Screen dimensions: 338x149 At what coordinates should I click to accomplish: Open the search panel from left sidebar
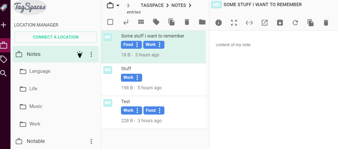pos(4,73)
